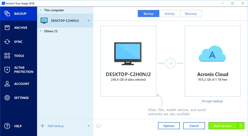Image resolution: width=248 pixels, height=136 pixels.
Task: Open Back up now schedule dropdown arrow
Action: pyautogui.click(x=241, y=126)
